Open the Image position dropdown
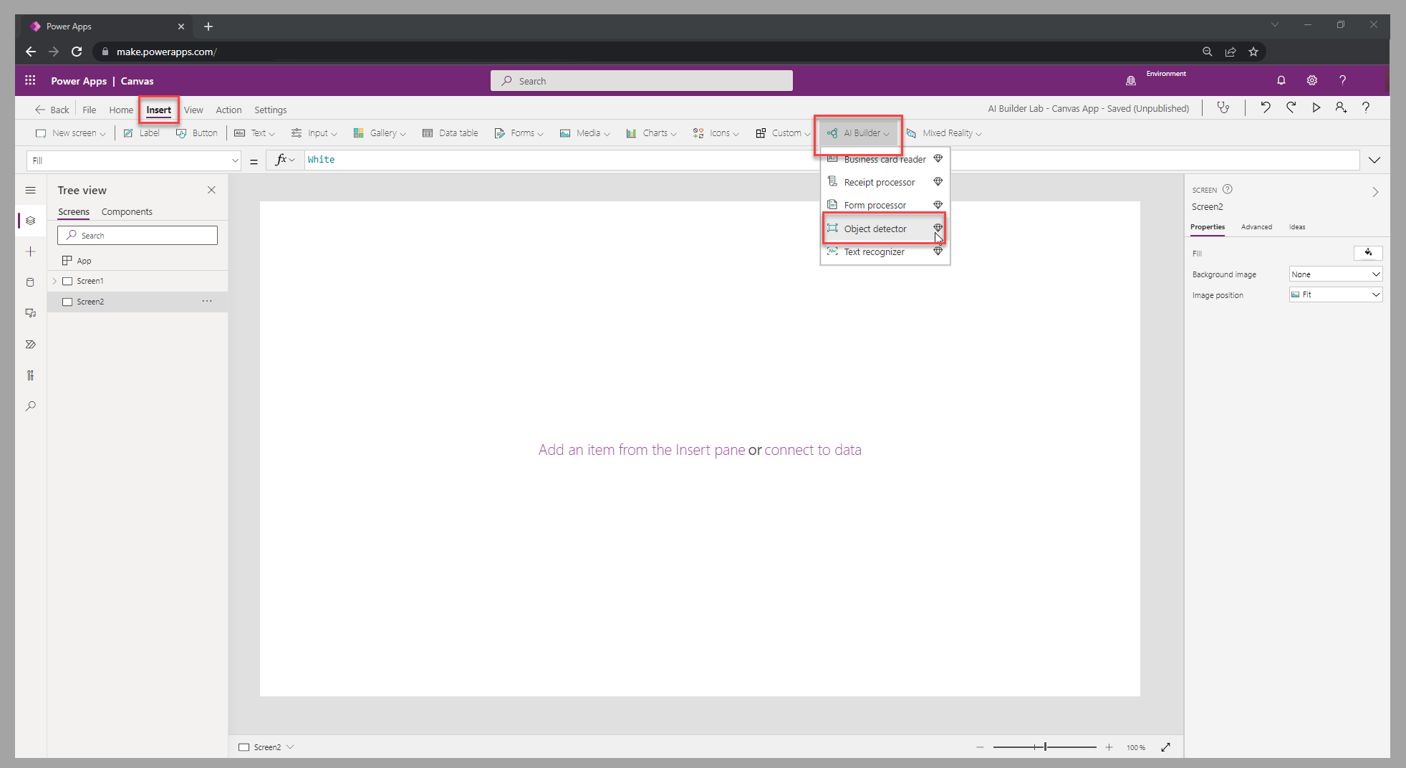Screen dimensions: 1406x768 (1334, 294)
